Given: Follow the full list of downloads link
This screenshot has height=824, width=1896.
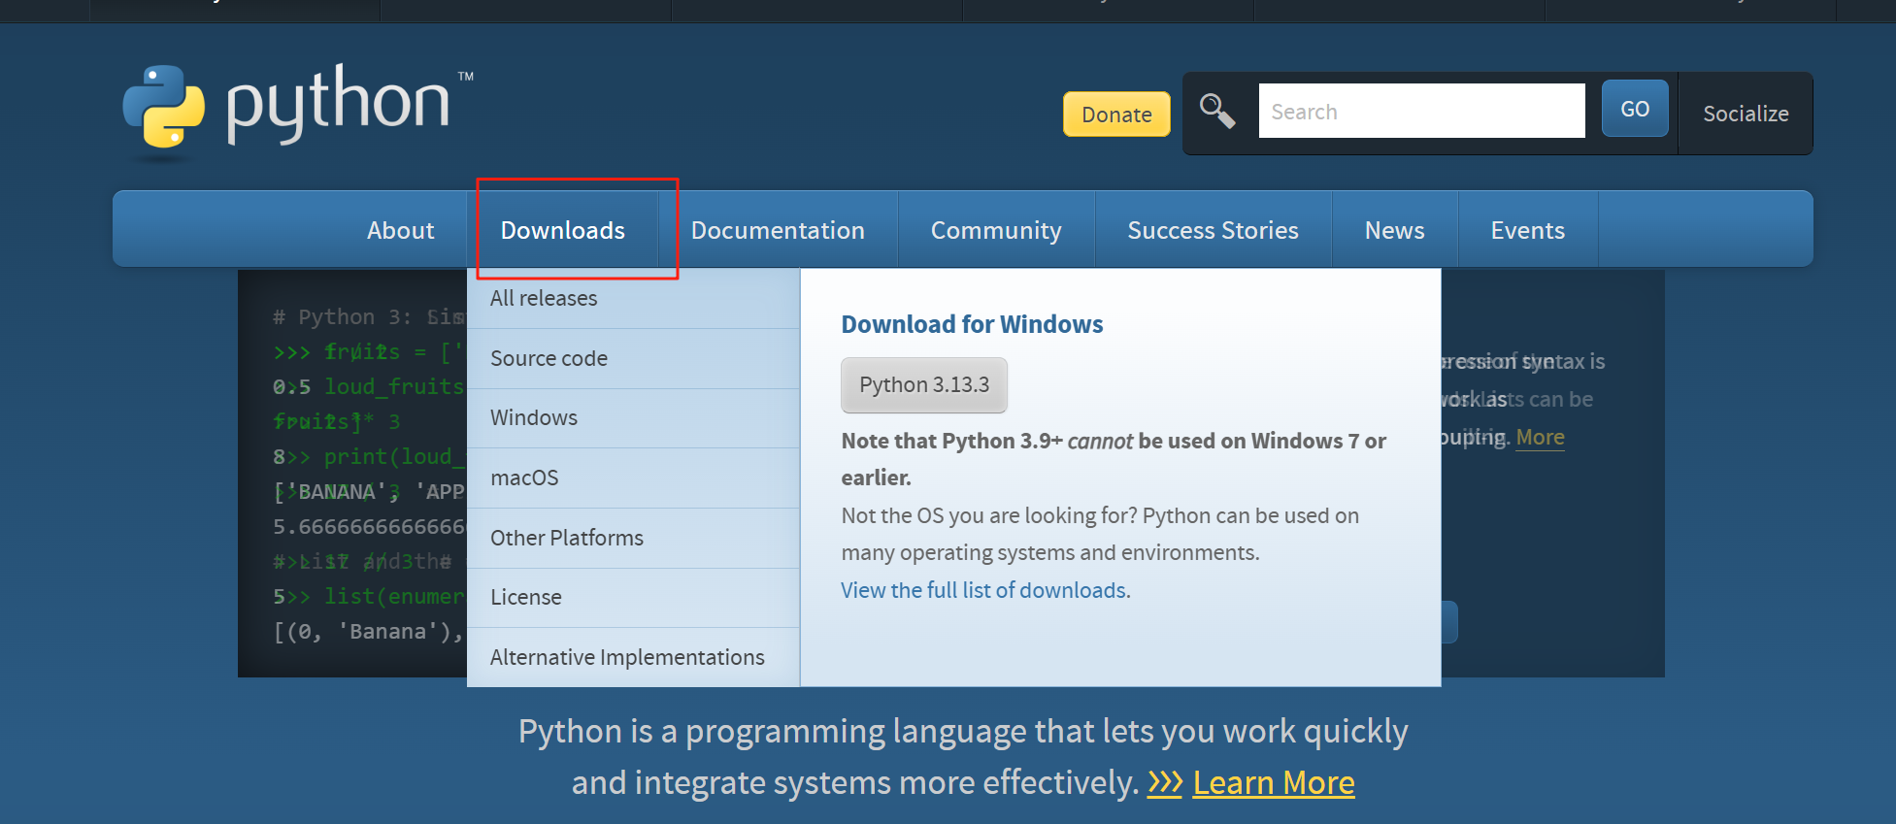Looking at the screenshot, I should 984,590.
